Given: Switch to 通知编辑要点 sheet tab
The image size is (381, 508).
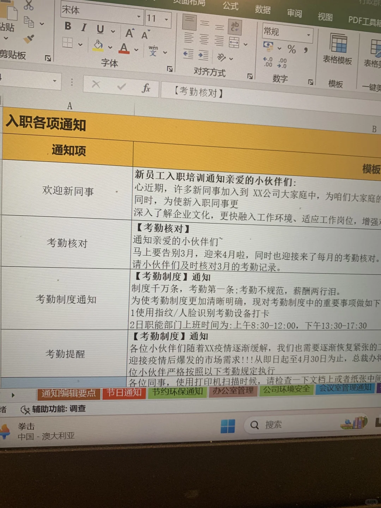Looking at the screenshot, I should point(68,393).
